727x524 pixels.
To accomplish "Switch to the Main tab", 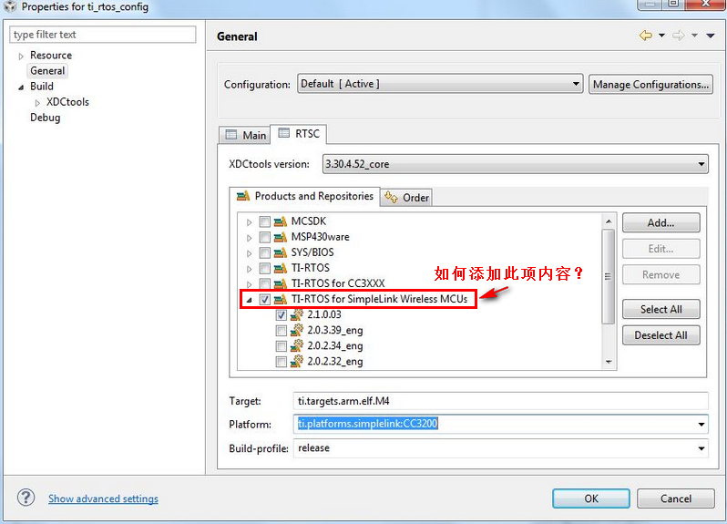I will tap(245, 135).
